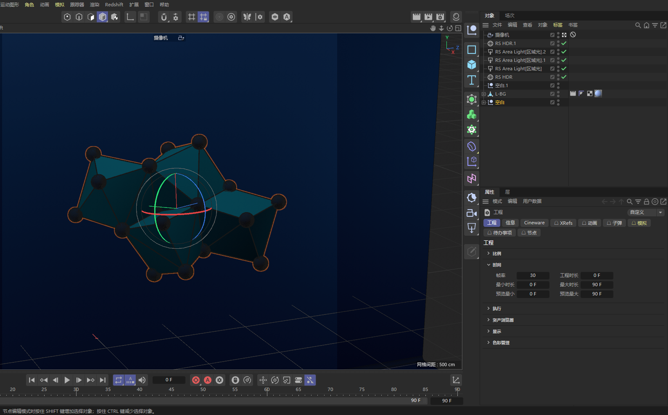Click the green volume builder icon

tap(472, 114)
